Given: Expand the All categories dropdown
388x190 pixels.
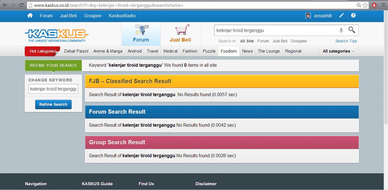Looking at the screenshot, I should pyautogui.click(x=339, y=51).
